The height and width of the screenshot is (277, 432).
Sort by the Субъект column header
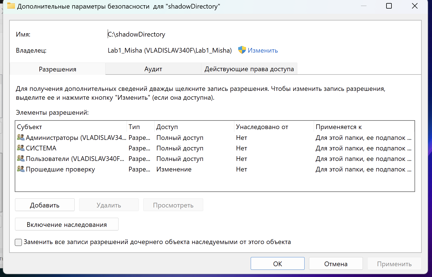[x=29, y=127]
